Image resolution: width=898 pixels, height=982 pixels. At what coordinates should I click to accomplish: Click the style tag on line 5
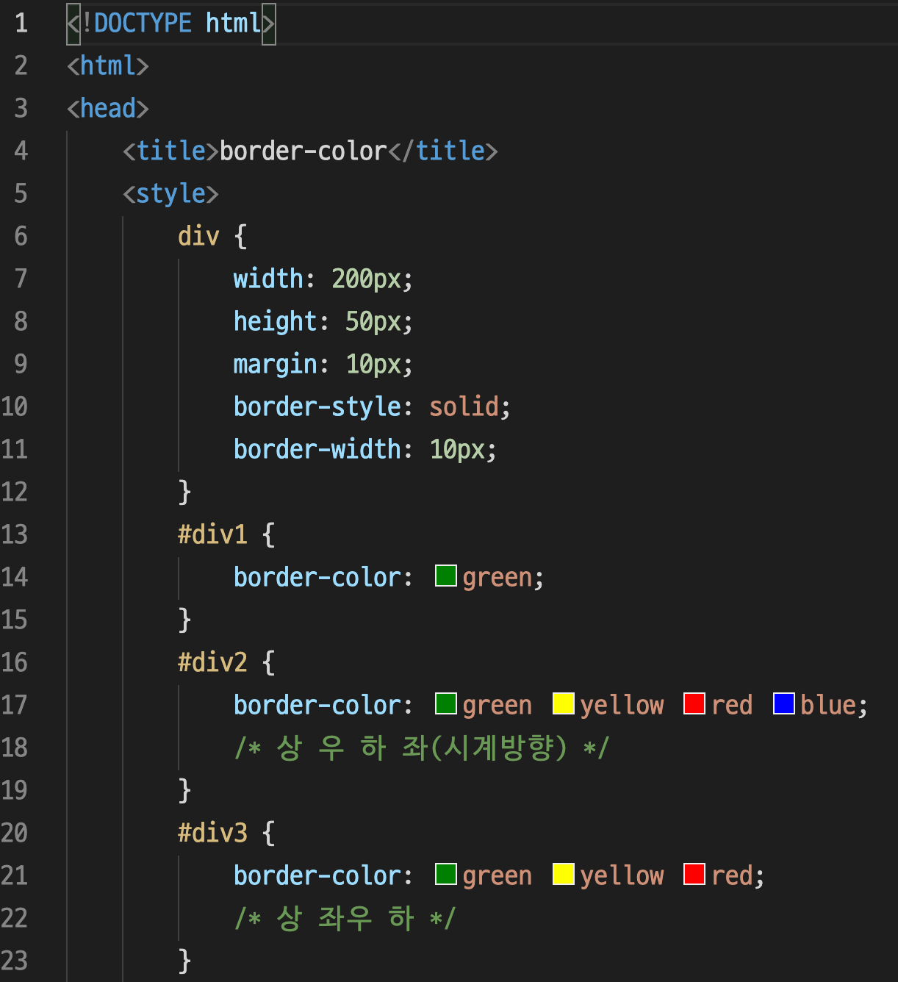click(x=171, y=193)
